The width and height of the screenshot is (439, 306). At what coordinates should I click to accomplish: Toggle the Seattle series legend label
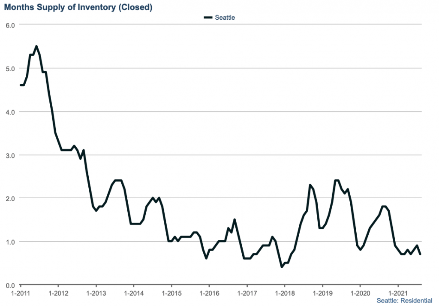[x=225, y=18]
